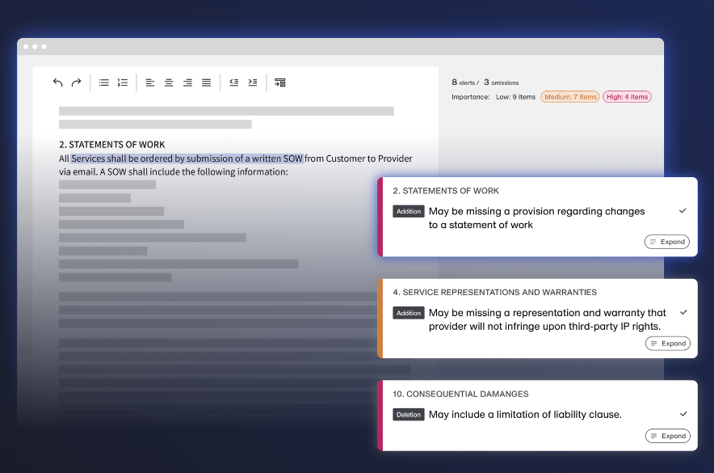This screenshot has width=714, height=473.
Task: Check off the Statements of Work alert
Action: (x=682, y=211)
